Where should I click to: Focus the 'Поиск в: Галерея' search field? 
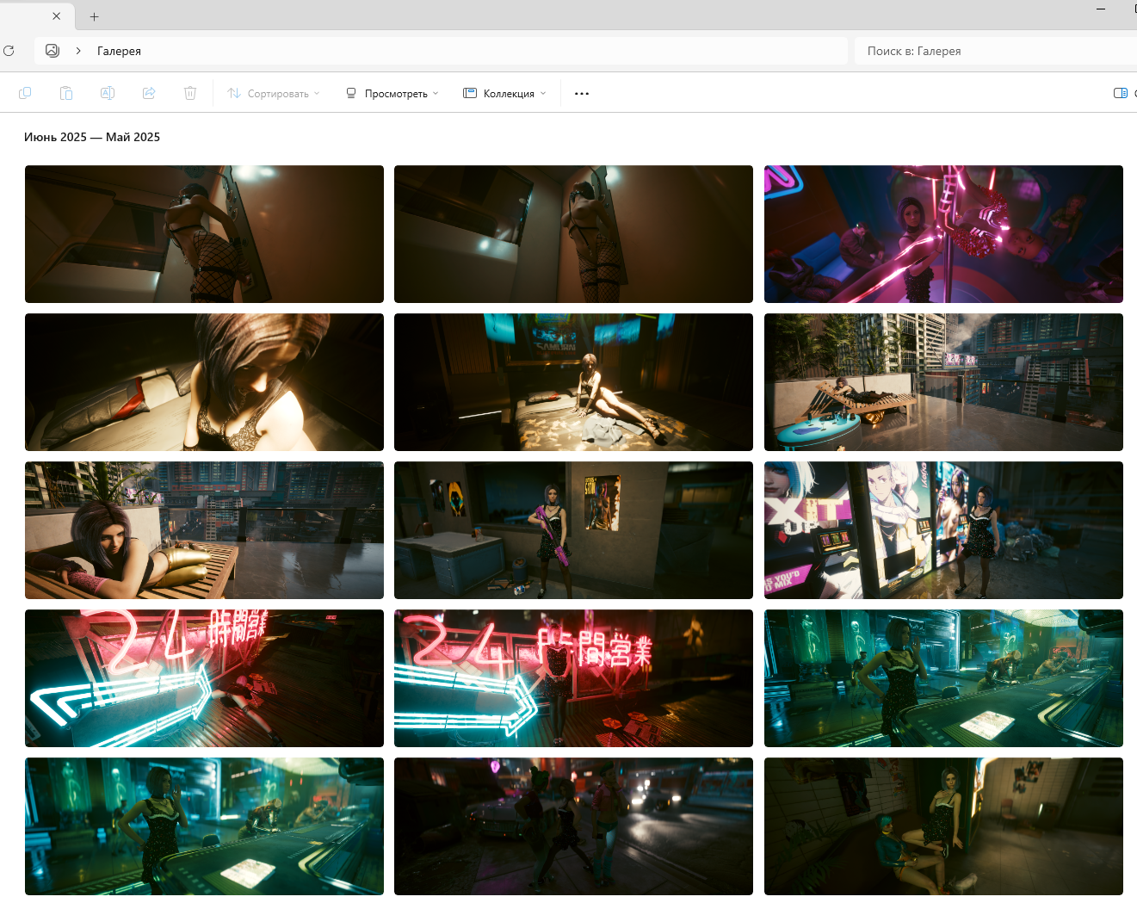996,51
